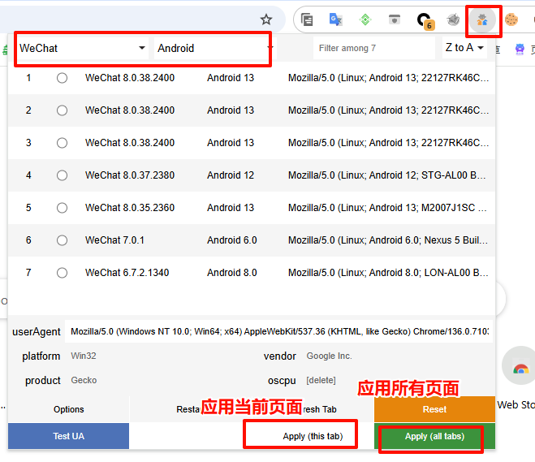Open the Options page
The height and width of the screenshot is (462, 535).
pos(68,409)
